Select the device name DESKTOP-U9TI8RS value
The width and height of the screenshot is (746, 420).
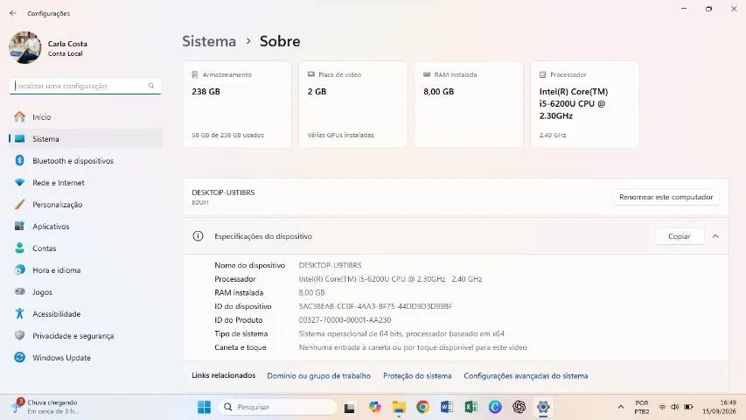(331, 265)
